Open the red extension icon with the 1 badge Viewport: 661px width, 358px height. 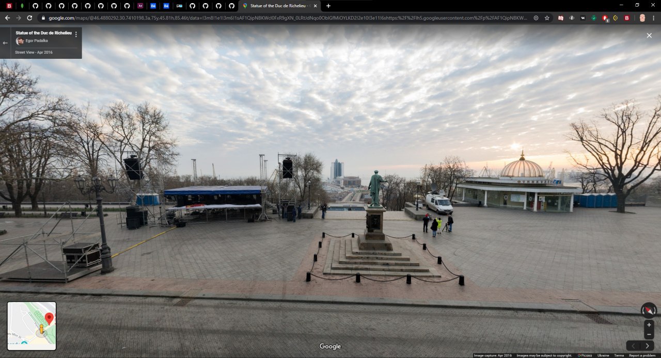605,18
